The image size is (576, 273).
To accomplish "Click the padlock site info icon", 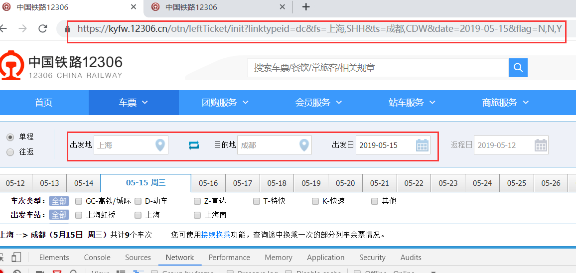I will 67,29.
